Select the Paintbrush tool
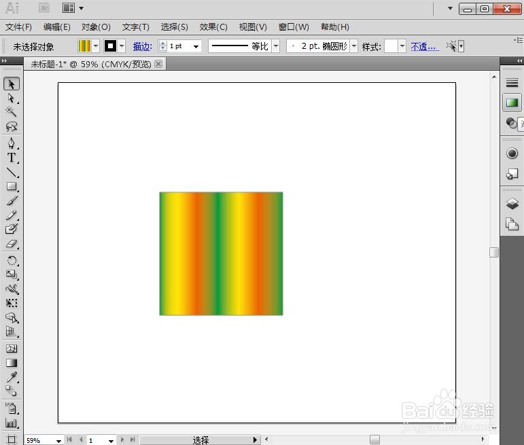The height and width of the screenshot is (445, 524). point(12,201)
